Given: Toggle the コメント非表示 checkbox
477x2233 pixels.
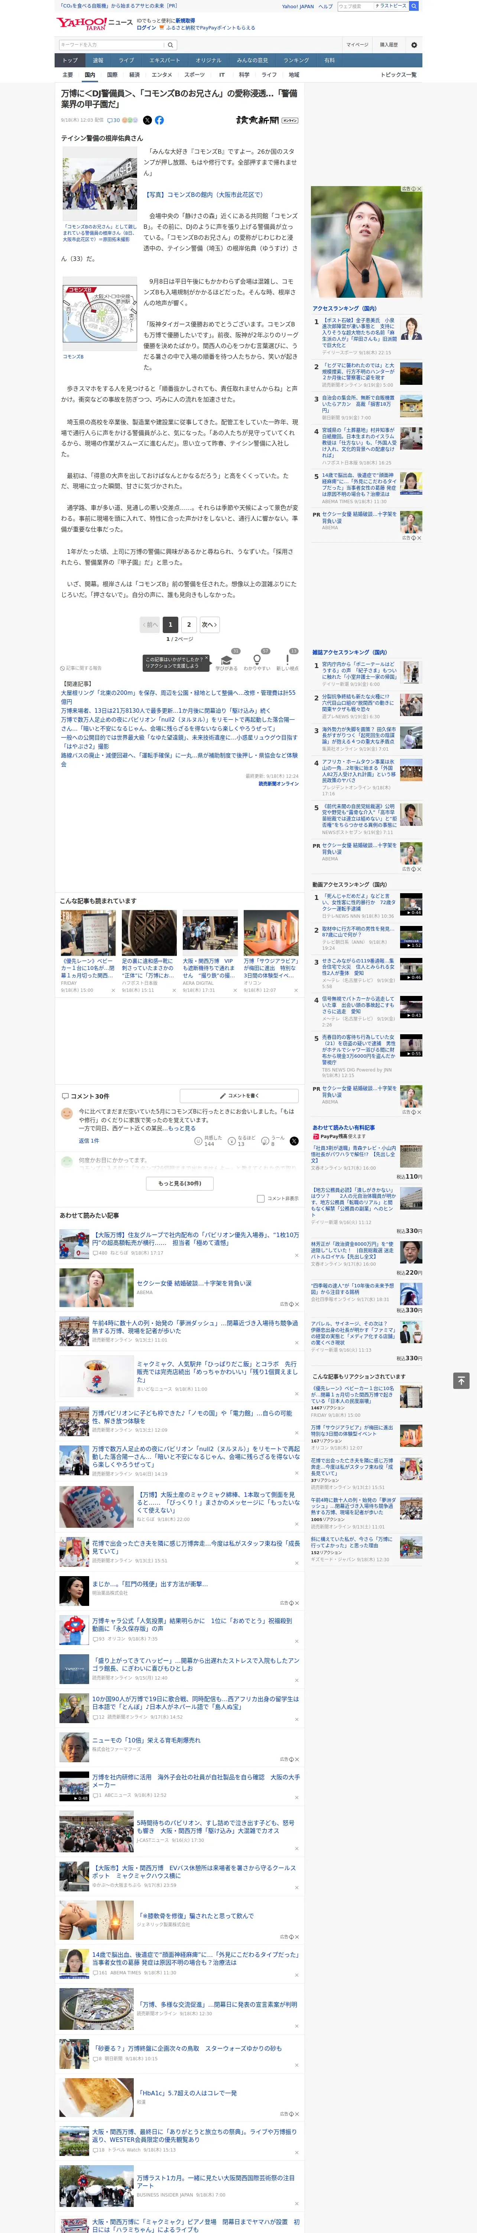Looking at the screenshot, I should tap(260, 1198).
